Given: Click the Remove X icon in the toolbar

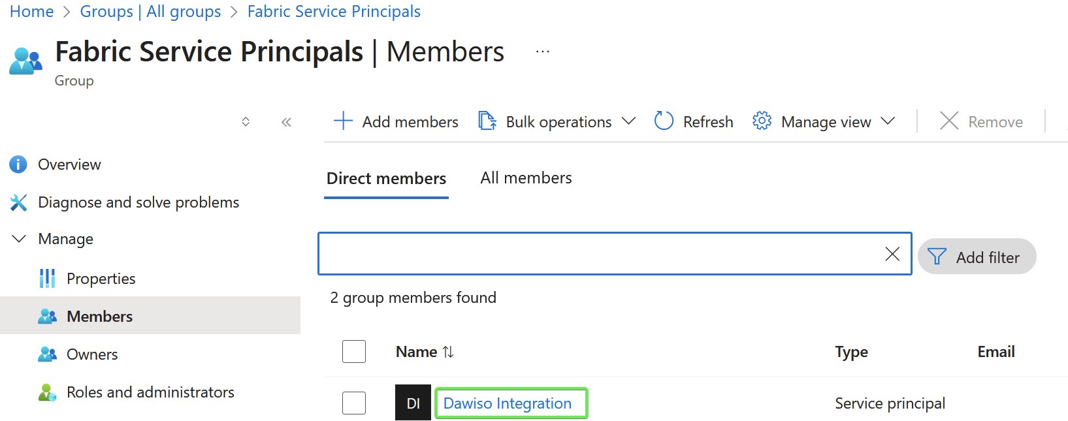Looking at the screenshot, I should [949, 121].
